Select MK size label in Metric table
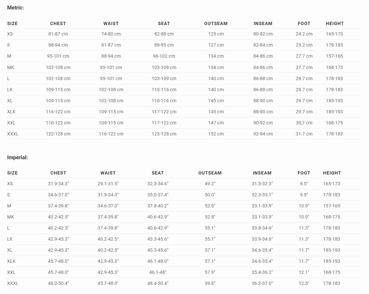This screenshot has width=369, height=294. [11, 67]
